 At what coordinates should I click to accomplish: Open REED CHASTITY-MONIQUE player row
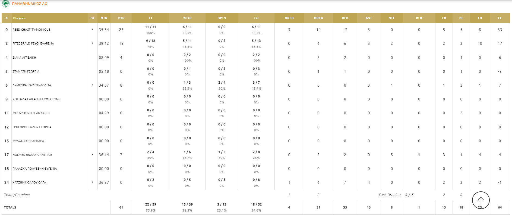(256, 30)
